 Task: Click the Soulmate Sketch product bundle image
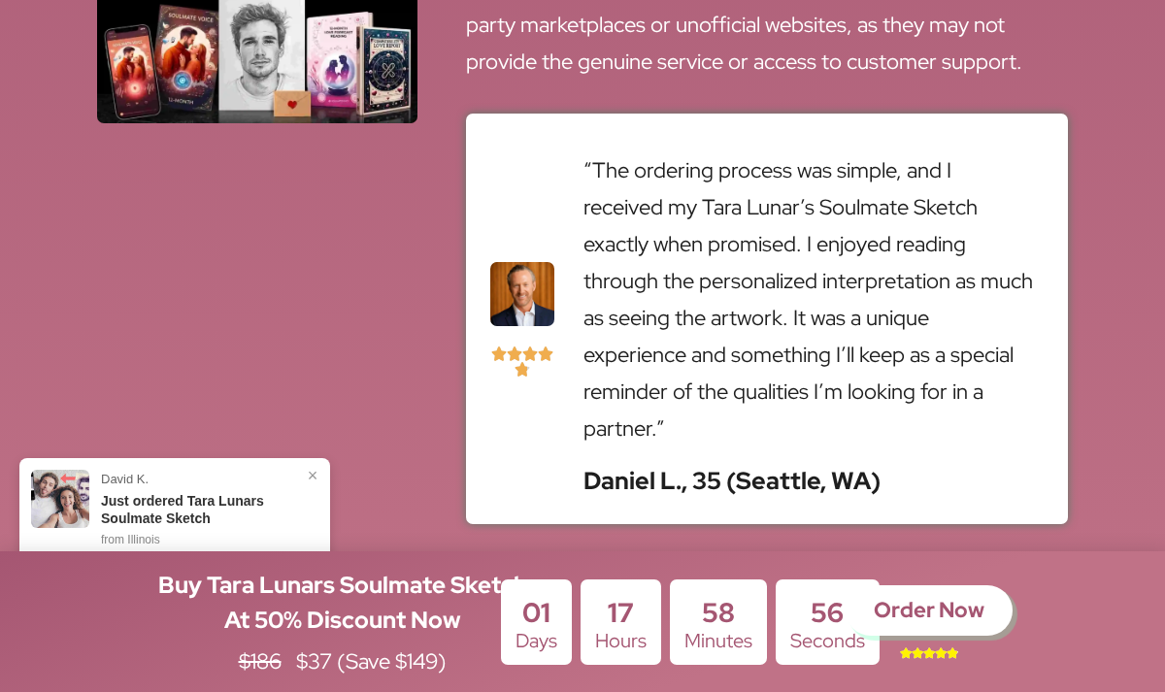point(257,61)
